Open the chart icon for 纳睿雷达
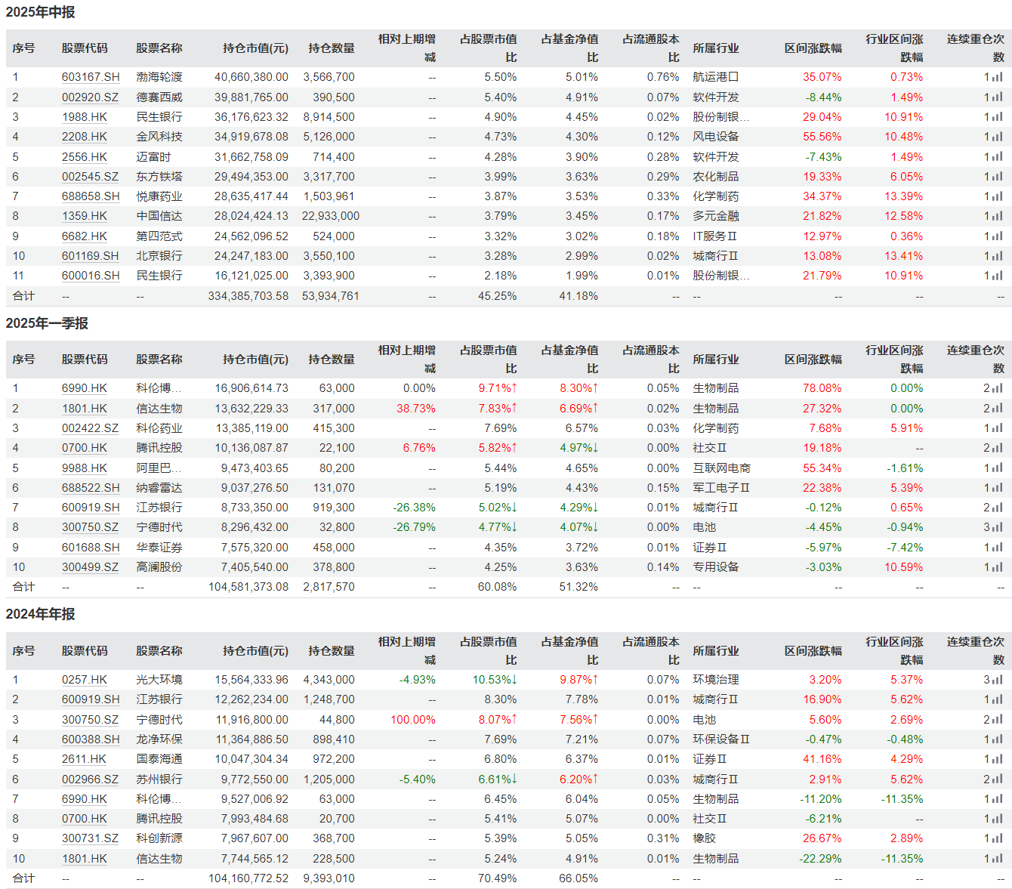 (x=998, y=488)
